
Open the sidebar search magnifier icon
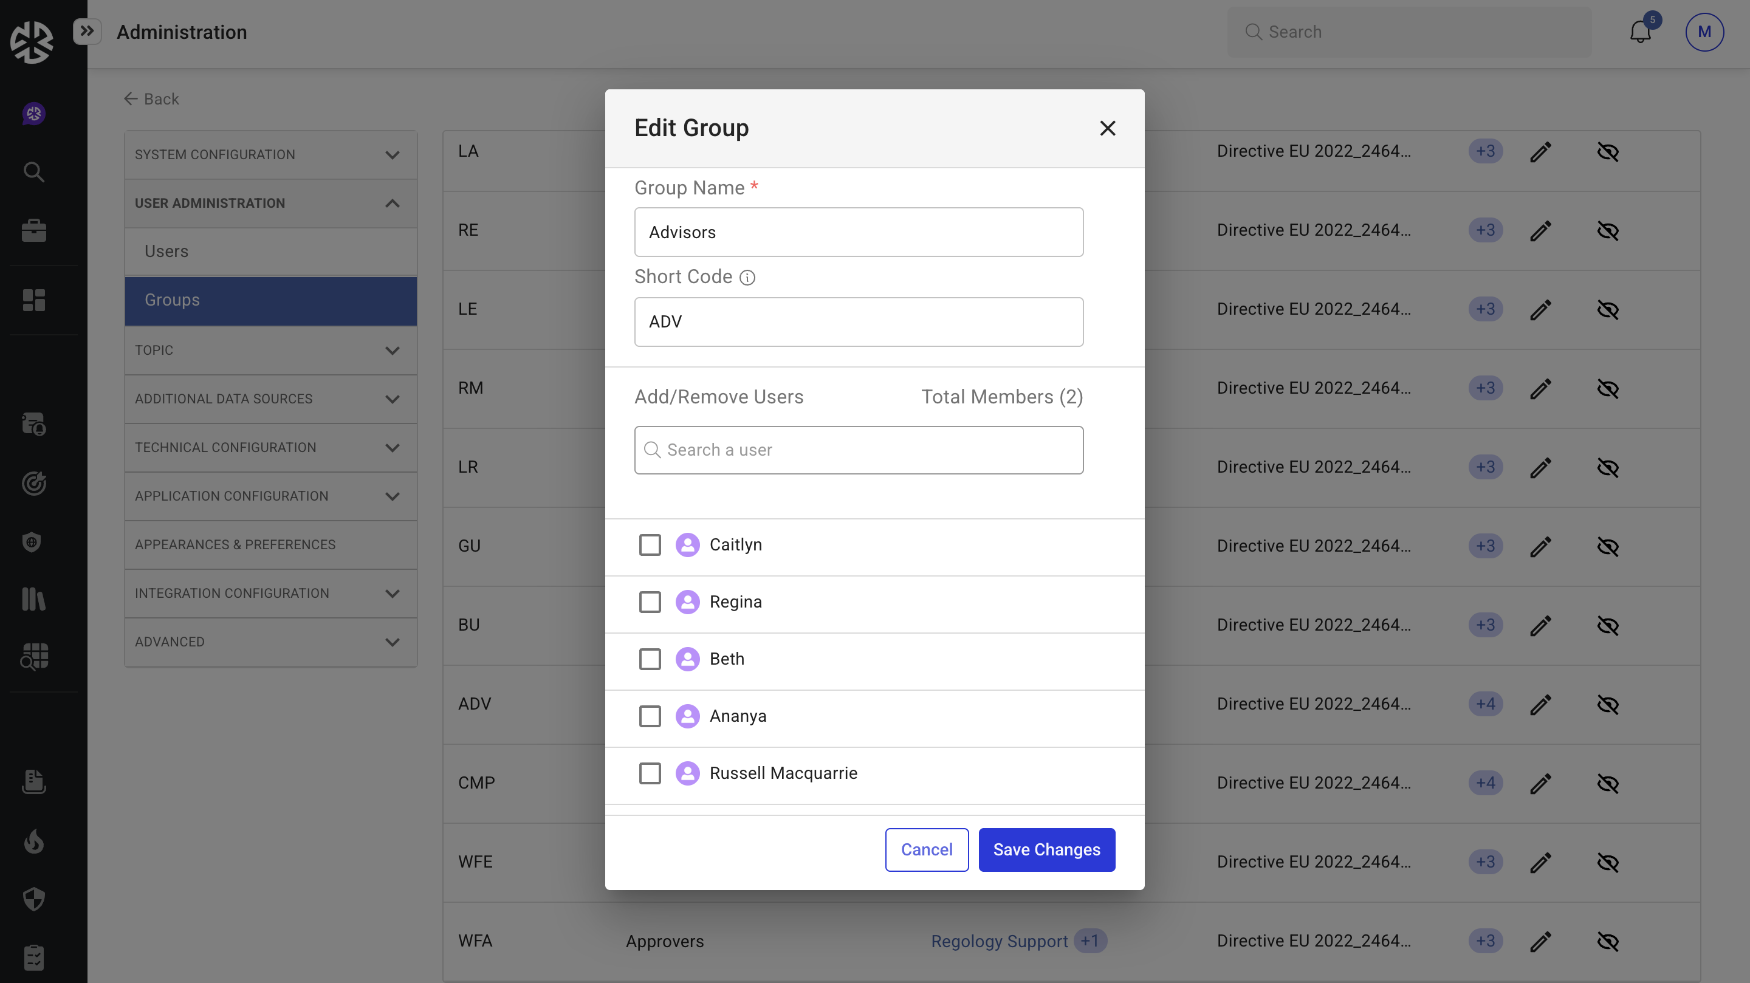point(33,172)
